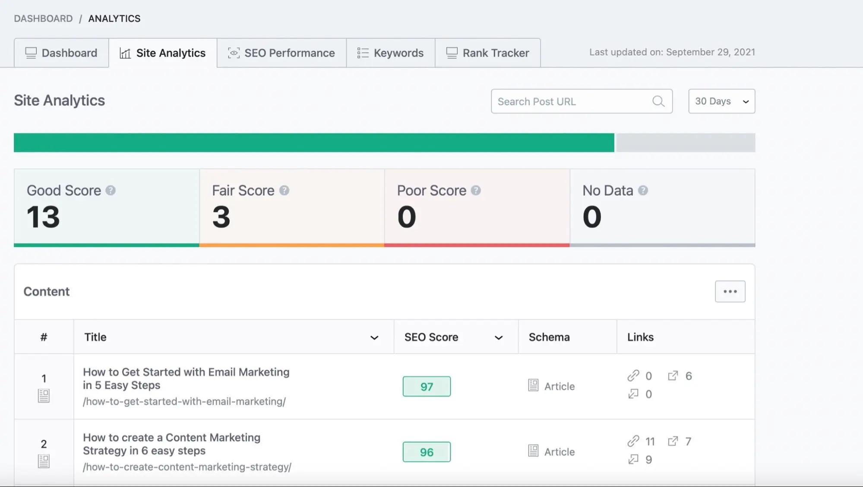Click the internal links chain icon showing 11
The width and height of the screenshot is (863, 487).
[x=633, y=441]
